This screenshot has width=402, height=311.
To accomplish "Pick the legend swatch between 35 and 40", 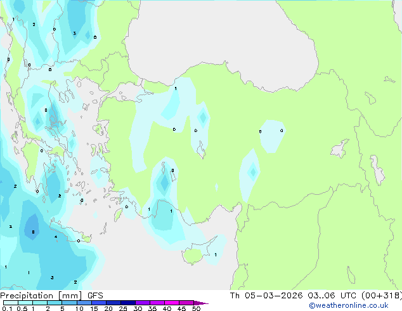I will [x=157, y=303].
